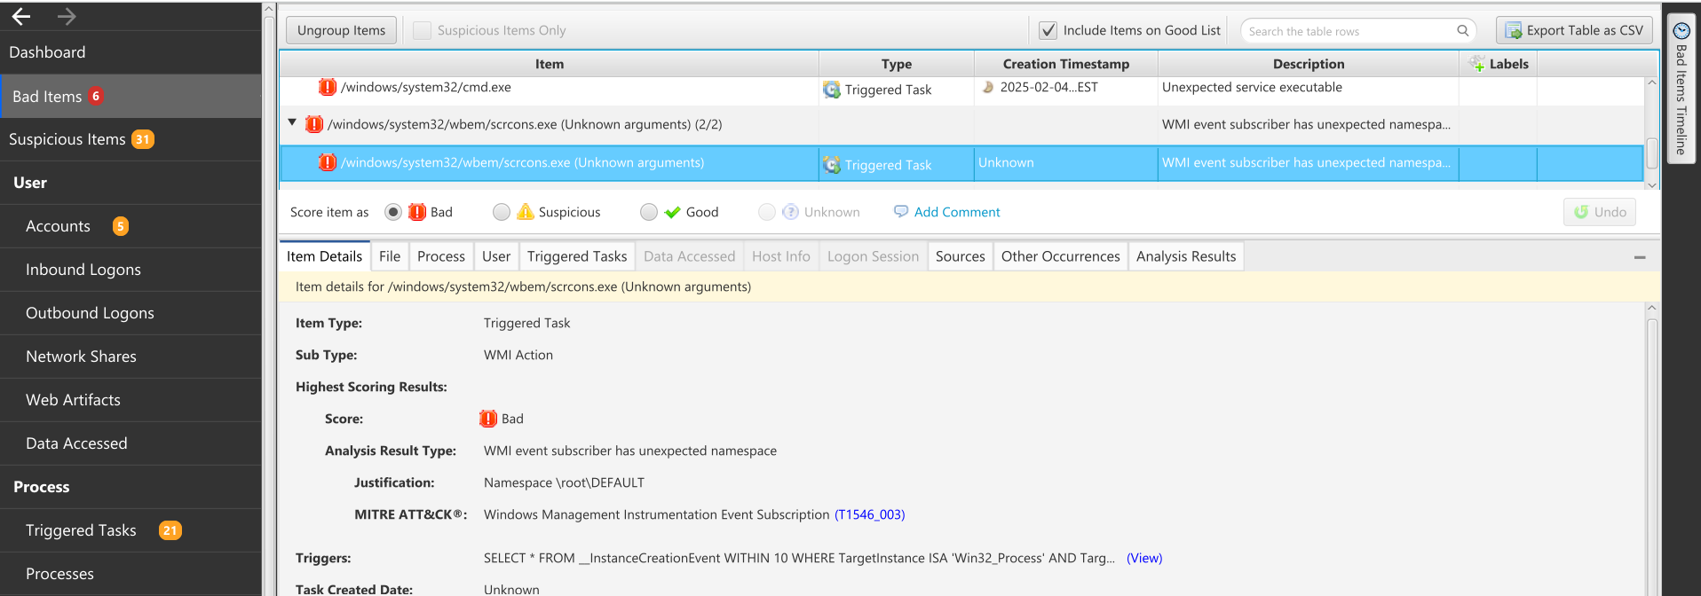This screenshot has width=1701, height=596.
Task: Click bad icon on scrcons.exe group row
Action: click(x=314, y=124)
